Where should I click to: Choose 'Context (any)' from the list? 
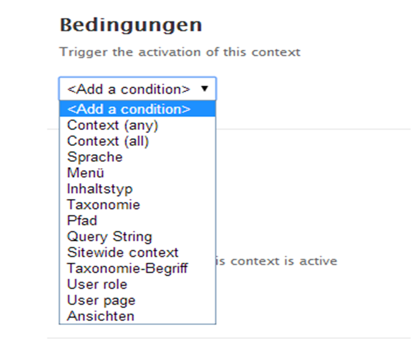(x=112, y=125)
